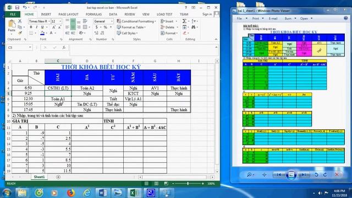Rotate clockwise in Photo Viewer

click(x=325, y=174)
